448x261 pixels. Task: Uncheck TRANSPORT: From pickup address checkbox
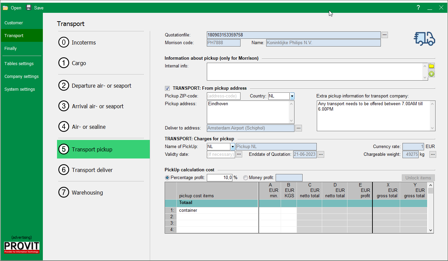[x=167, y=88]
